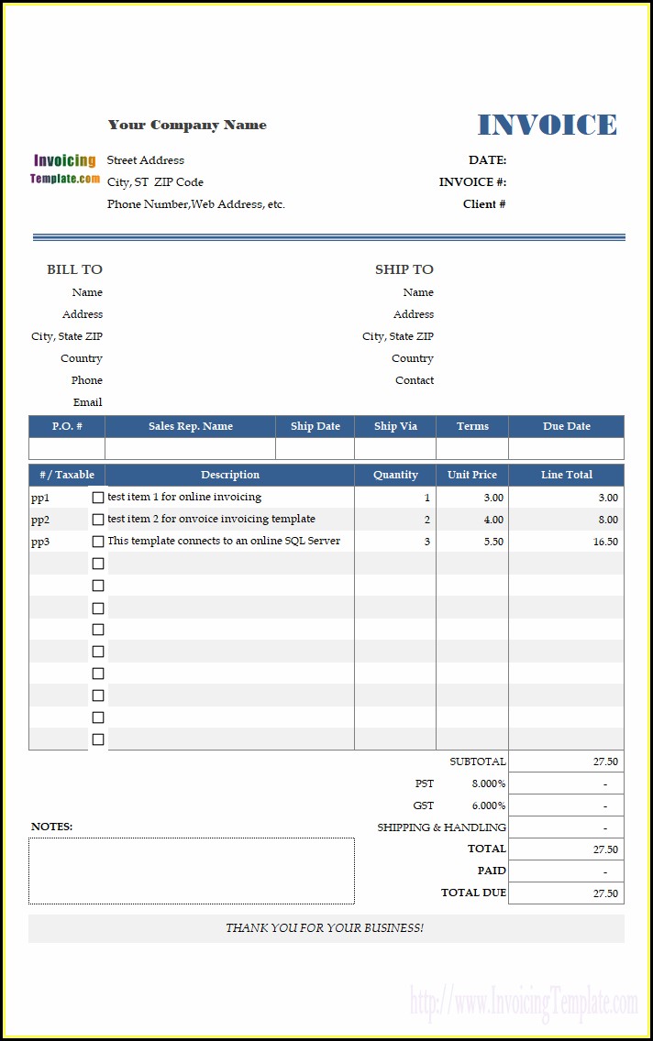Toggle the taxable checkbox for pp3

(x=97, y=541)
